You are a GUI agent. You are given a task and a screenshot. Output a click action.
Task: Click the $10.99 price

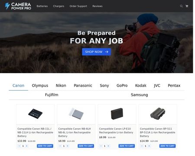pos(22,141)
